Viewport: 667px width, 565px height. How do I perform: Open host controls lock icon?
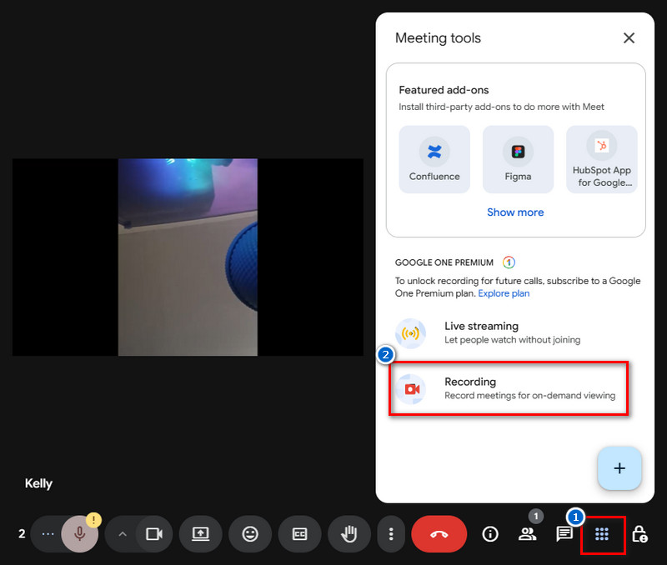point(639,534)
